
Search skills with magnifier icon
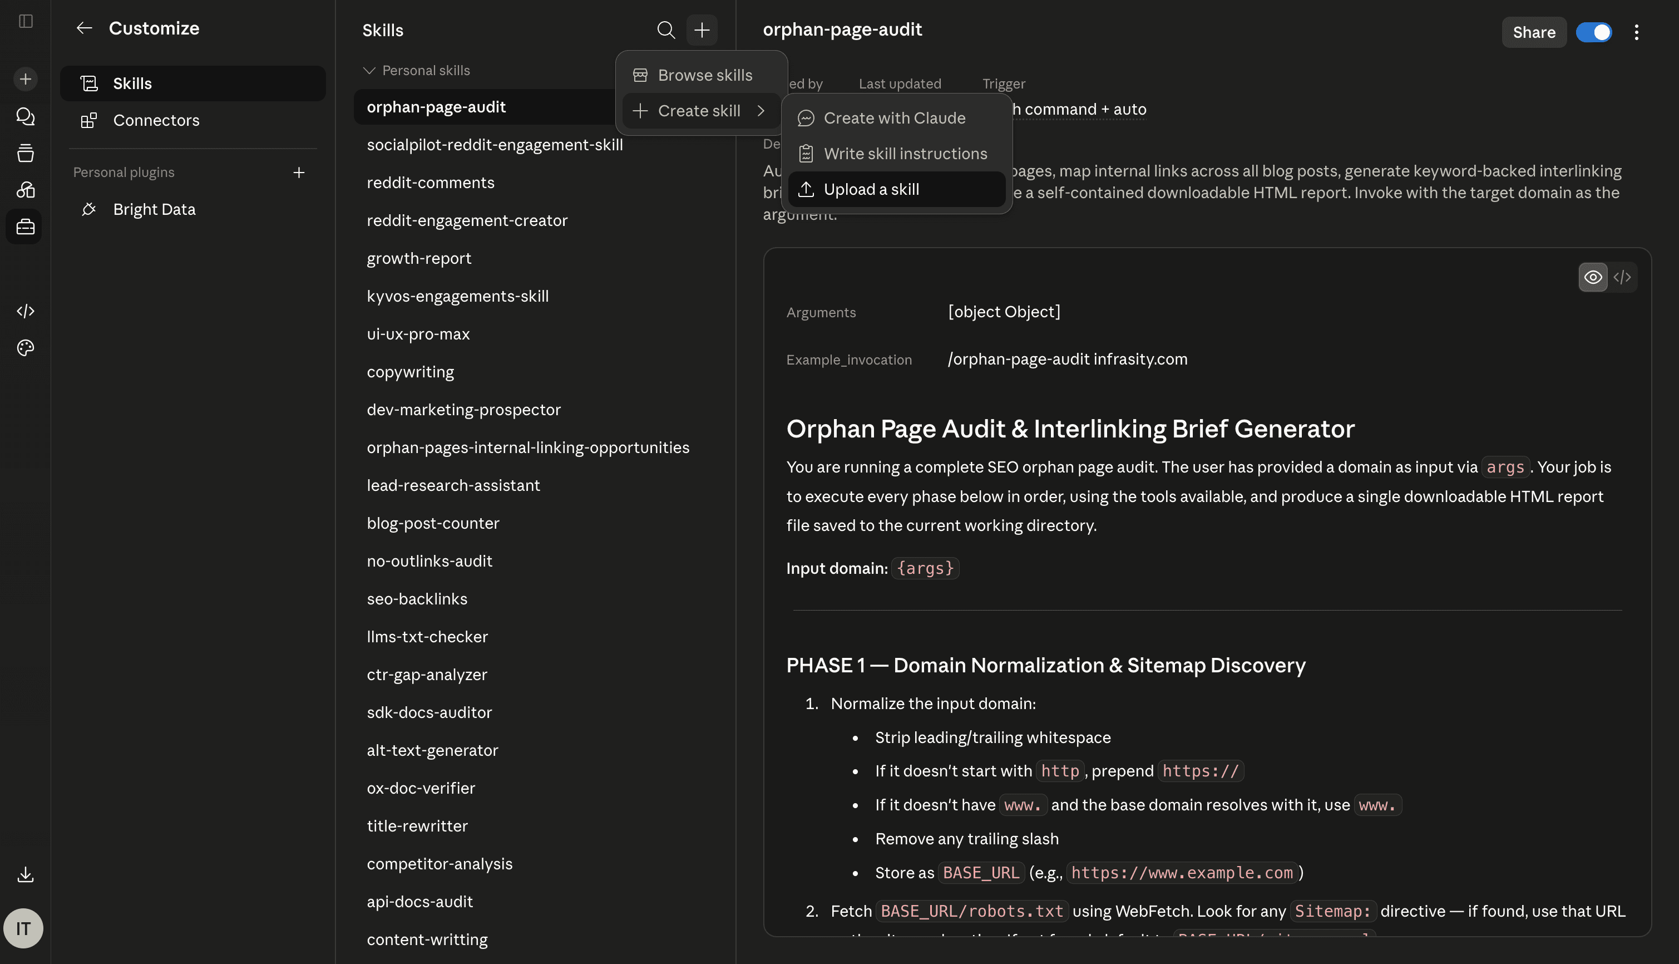pos(666,30)
